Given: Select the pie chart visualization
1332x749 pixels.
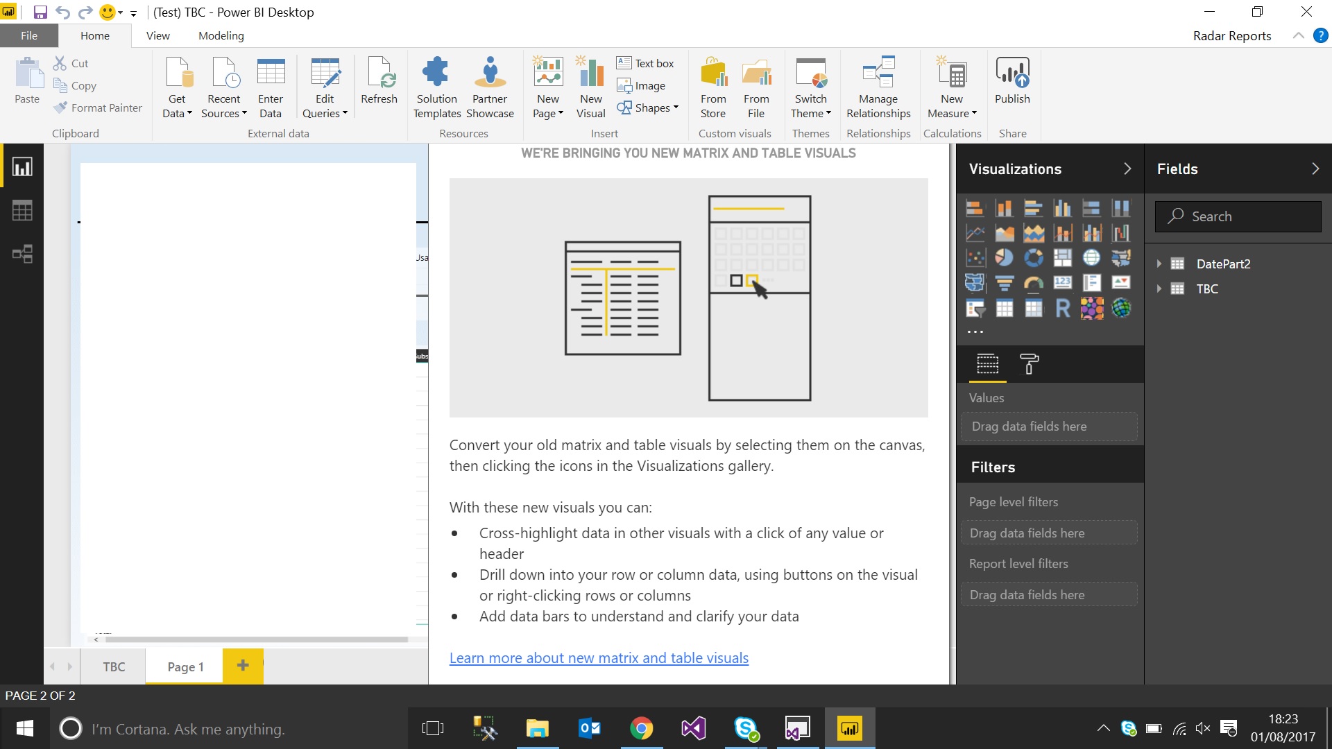Looking at the screenshot, I should coord(1004,258).
